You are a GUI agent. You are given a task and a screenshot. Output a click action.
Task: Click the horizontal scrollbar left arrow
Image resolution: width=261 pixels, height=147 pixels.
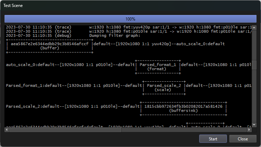(6, 130)
